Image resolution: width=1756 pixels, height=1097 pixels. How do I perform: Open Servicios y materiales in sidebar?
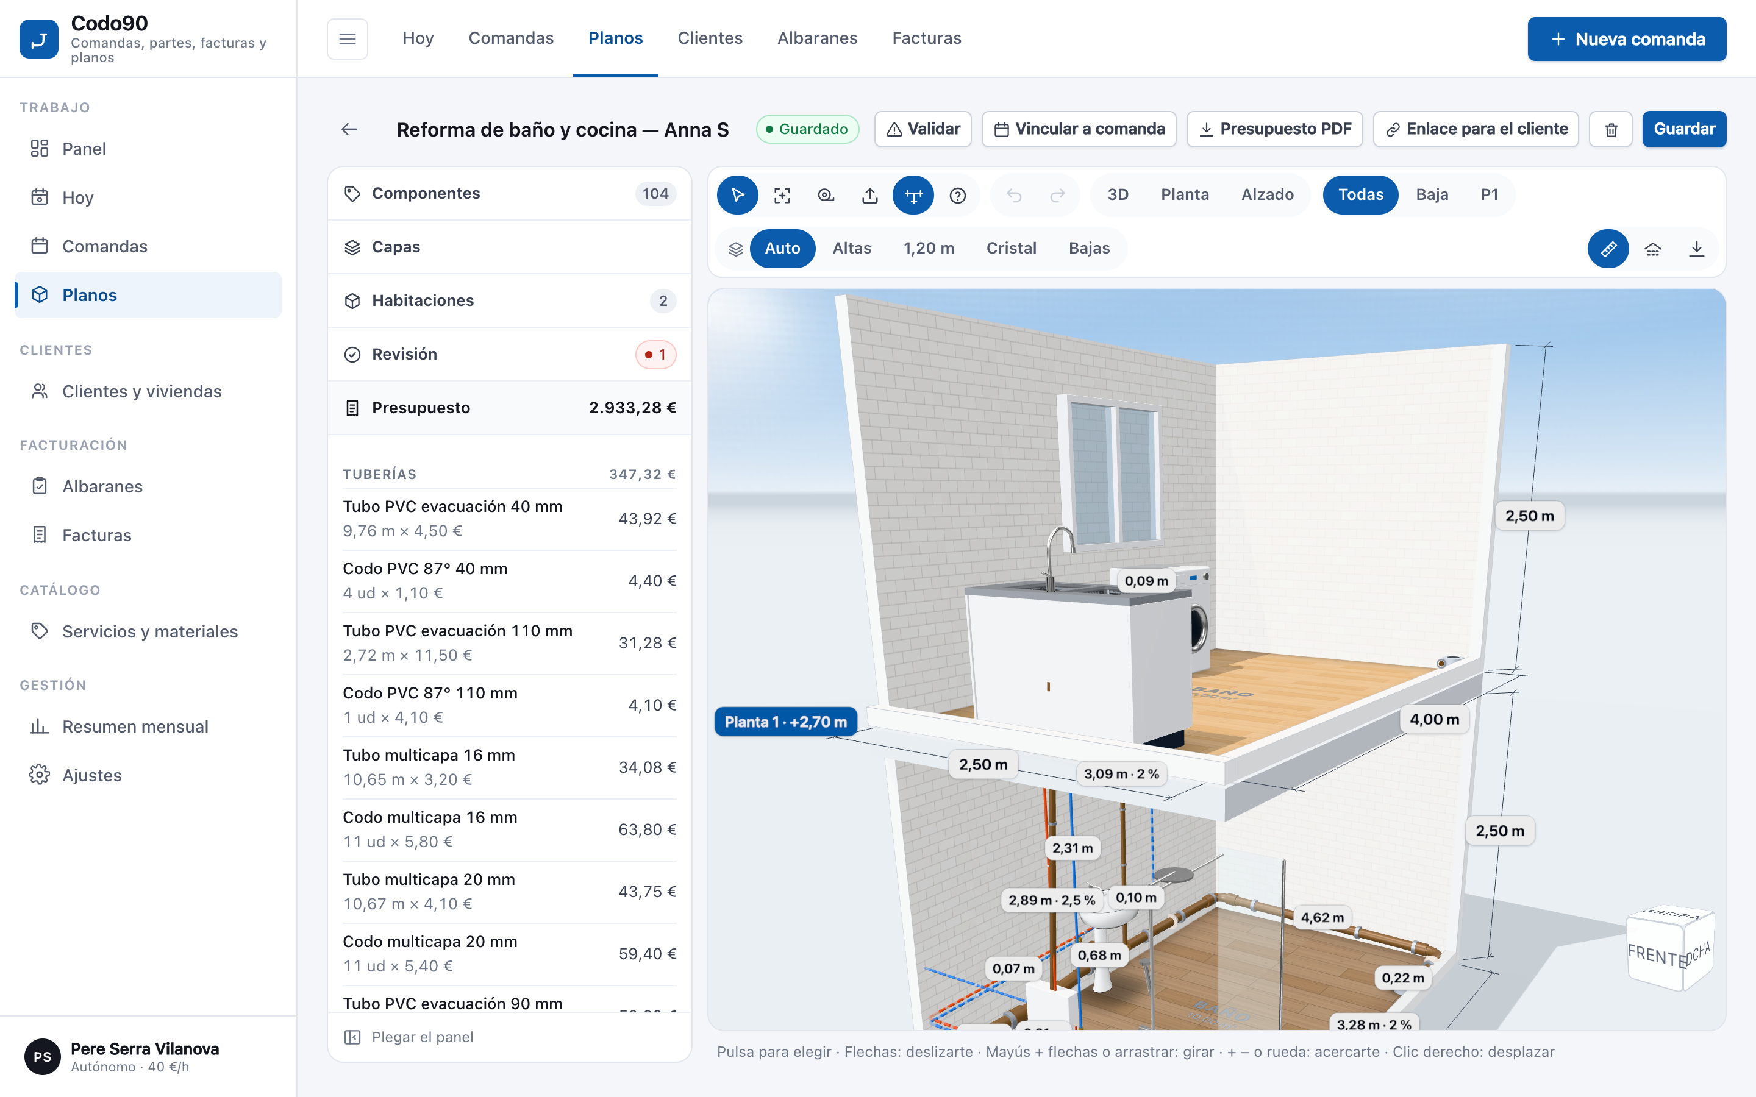pyautogui.click(x=148, y=632)
